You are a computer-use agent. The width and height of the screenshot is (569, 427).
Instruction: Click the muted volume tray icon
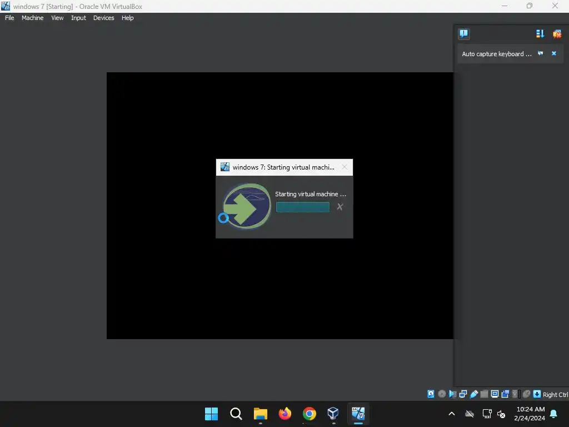(x=501, y=414)
